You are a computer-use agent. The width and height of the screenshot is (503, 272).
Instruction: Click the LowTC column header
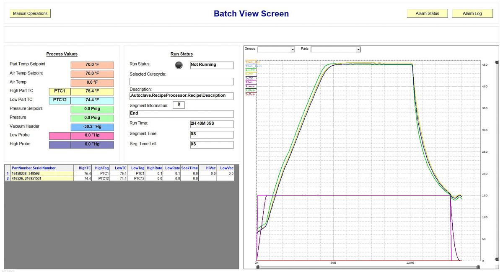tap(118, 168)
